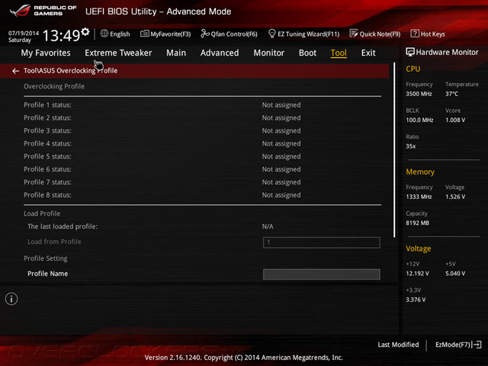The width and height of the screenshot is (488, 366).
Task: Click the settings gear next to the clock
Action: (x=85, y=31)
